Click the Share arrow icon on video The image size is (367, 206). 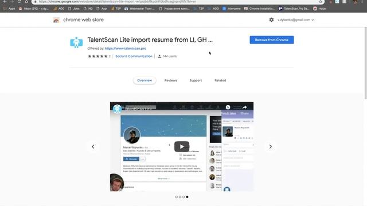[x=245, y=107]
